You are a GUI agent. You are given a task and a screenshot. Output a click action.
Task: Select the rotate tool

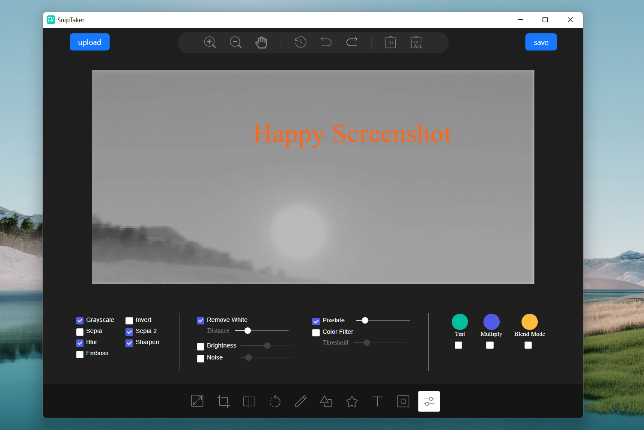click(275, 401)
